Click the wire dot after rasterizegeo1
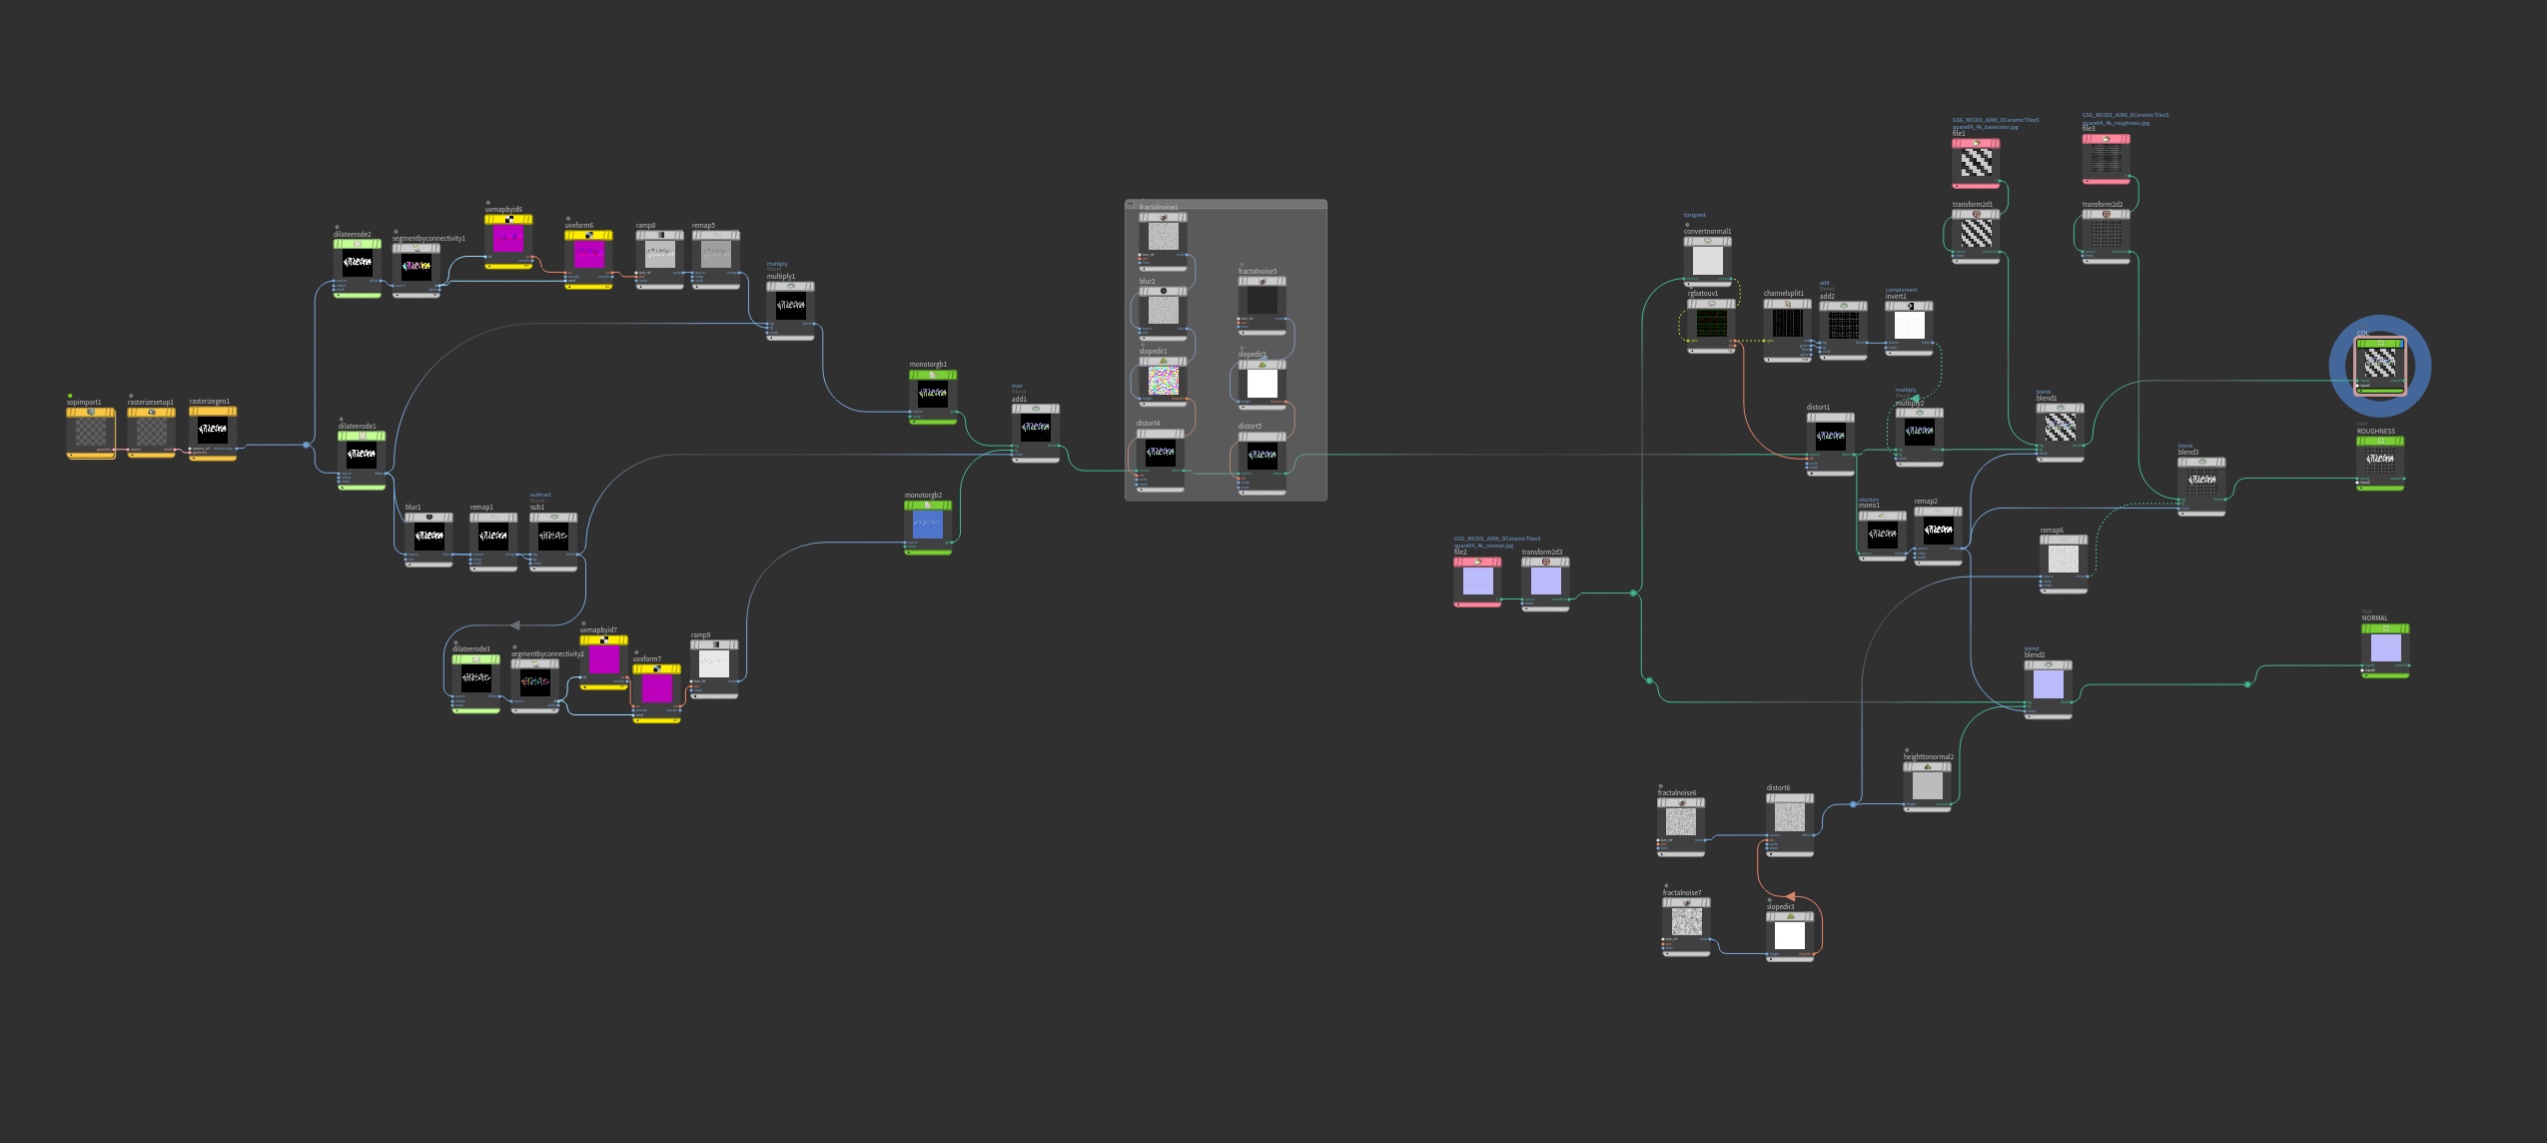2547x1143 pixels. pyautogui.click(x=307, y=445)
